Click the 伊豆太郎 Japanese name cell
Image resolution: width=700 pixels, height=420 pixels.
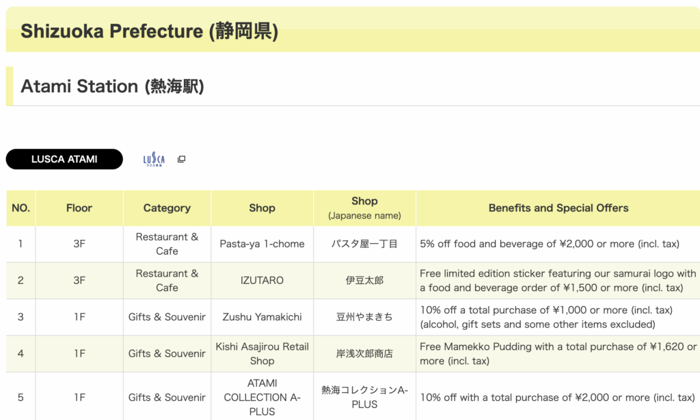[x=364, y=281]
